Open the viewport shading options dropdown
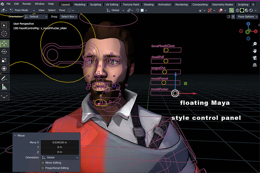260x173 pixels. click(255, 11)
